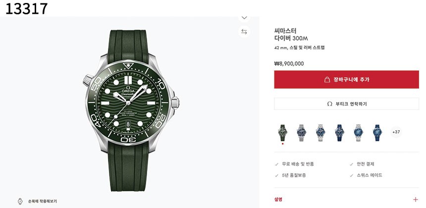This screenshot has height=208, width=426.
Task: Click 부티크 연락하기 contact boutique button
Action: [x=346, y=104]
